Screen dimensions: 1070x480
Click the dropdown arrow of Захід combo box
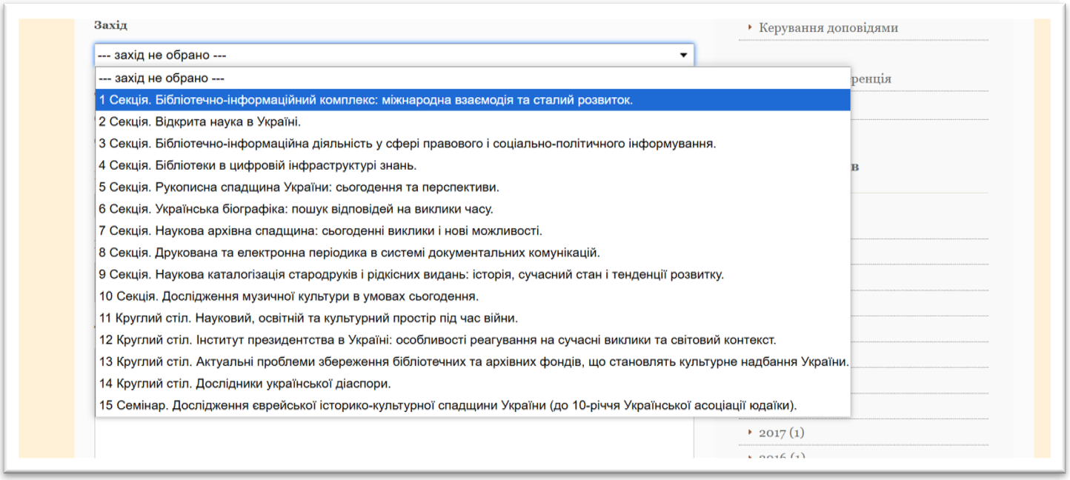pos(682,56)
